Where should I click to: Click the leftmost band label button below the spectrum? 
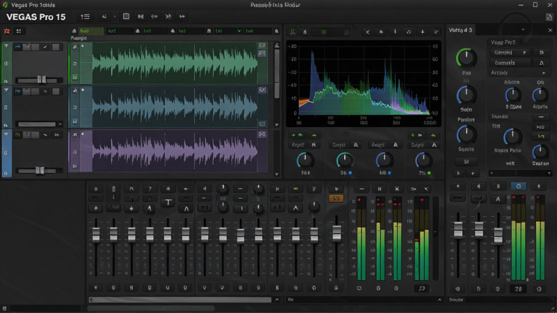tap(298, 145)
